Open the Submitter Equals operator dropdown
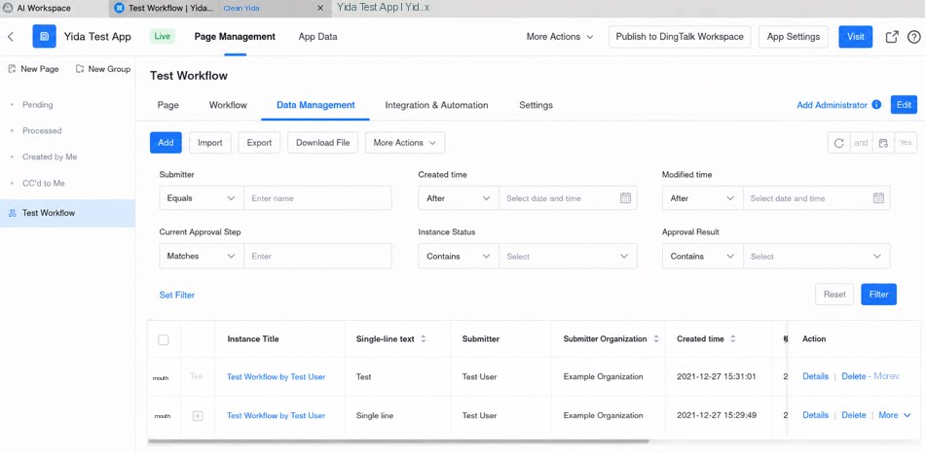Viewport: 925px width, 453px height. pos(202,198)
